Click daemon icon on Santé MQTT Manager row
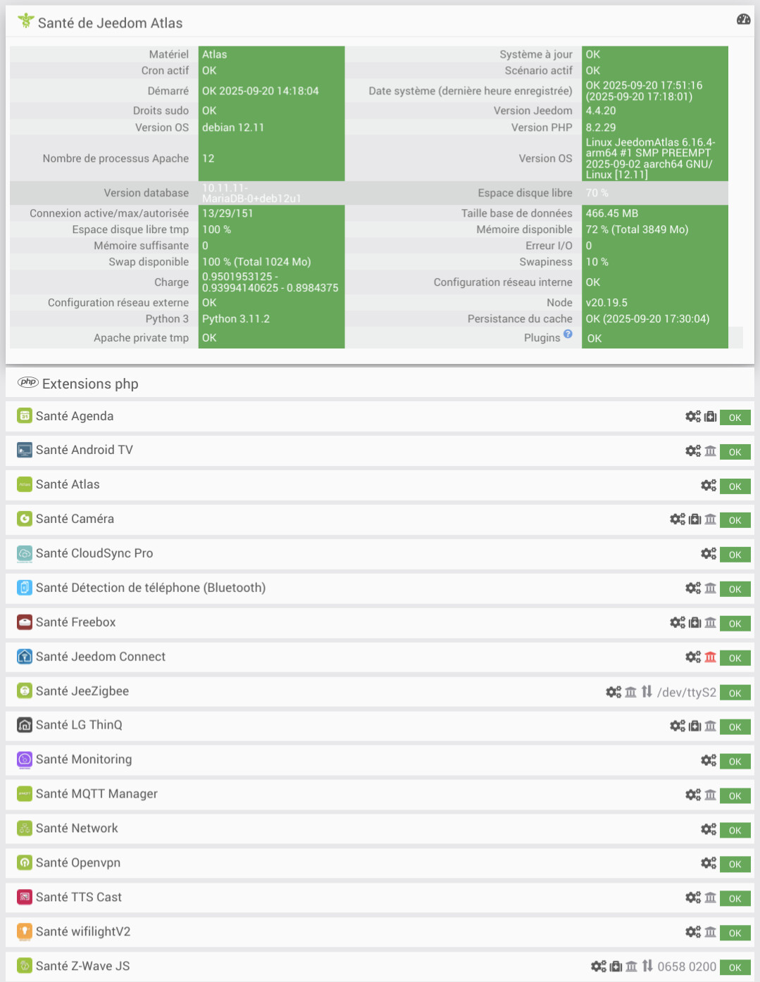This screenshot has height=982, width=760. (710, 795)
